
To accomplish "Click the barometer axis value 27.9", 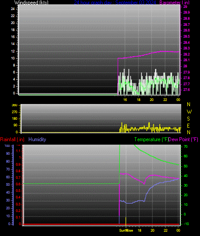I will (x=186, y=72).
